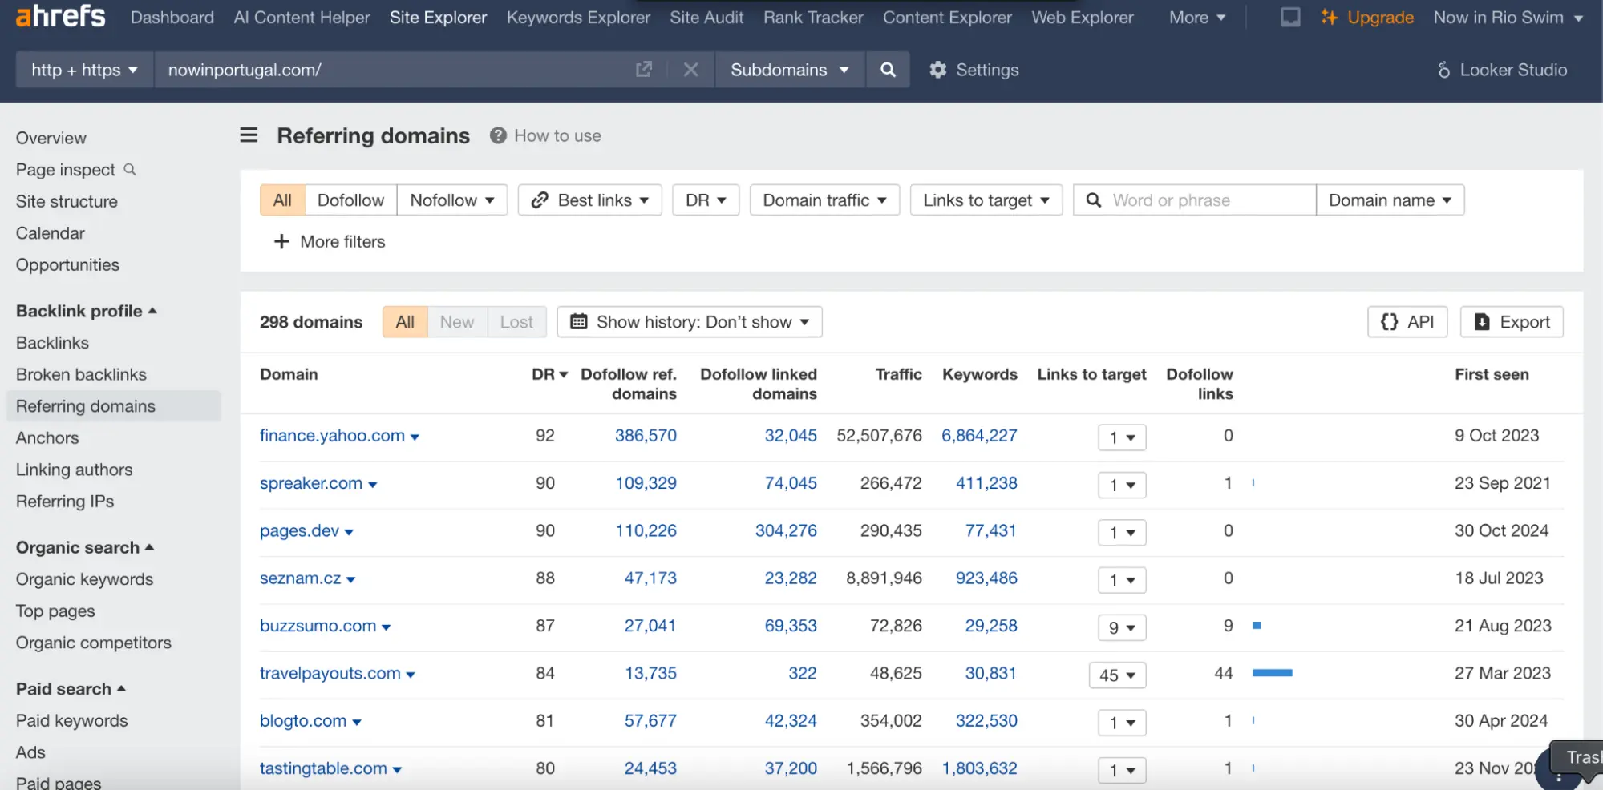Open Content Explorer
1603x790 pixels.
coord(947,17)
